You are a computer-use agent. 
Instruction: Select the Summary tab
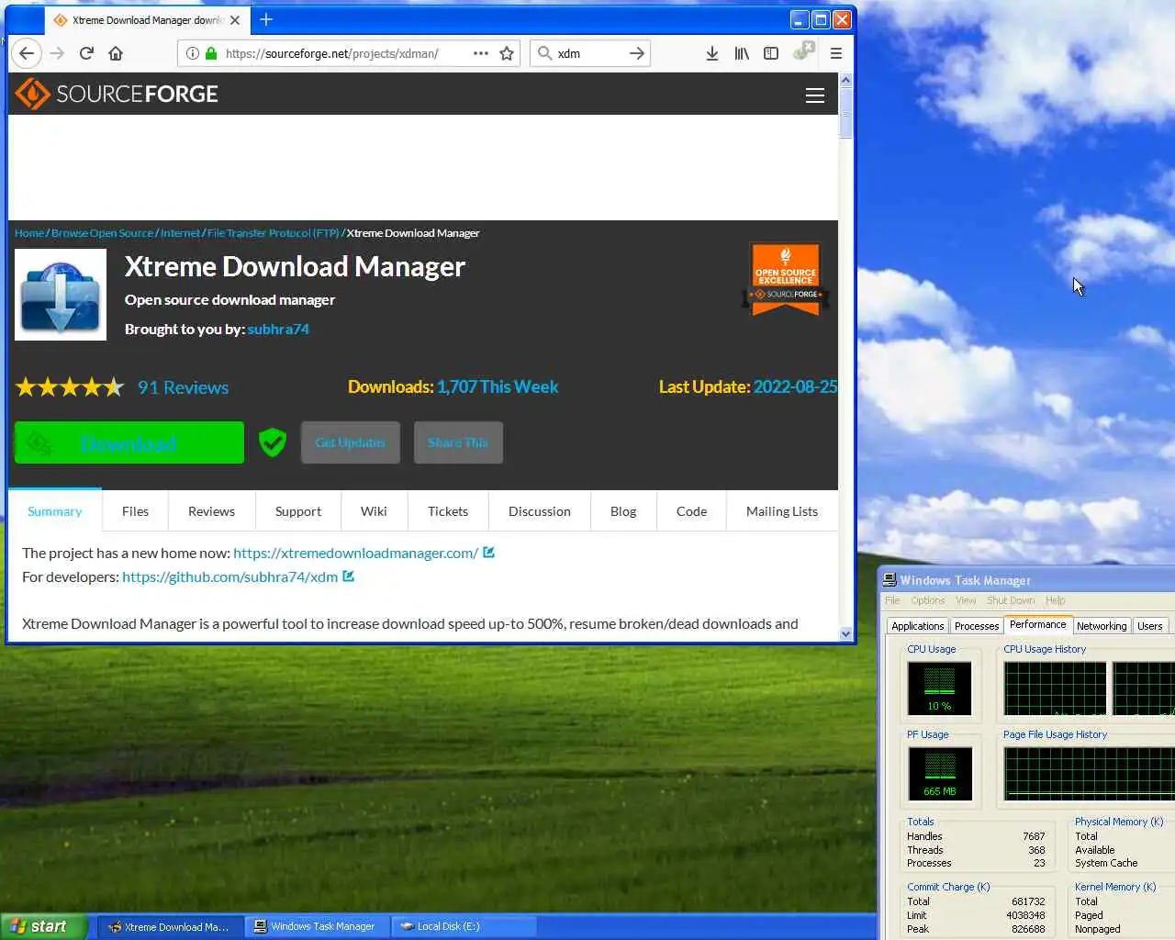pos(55,511)
